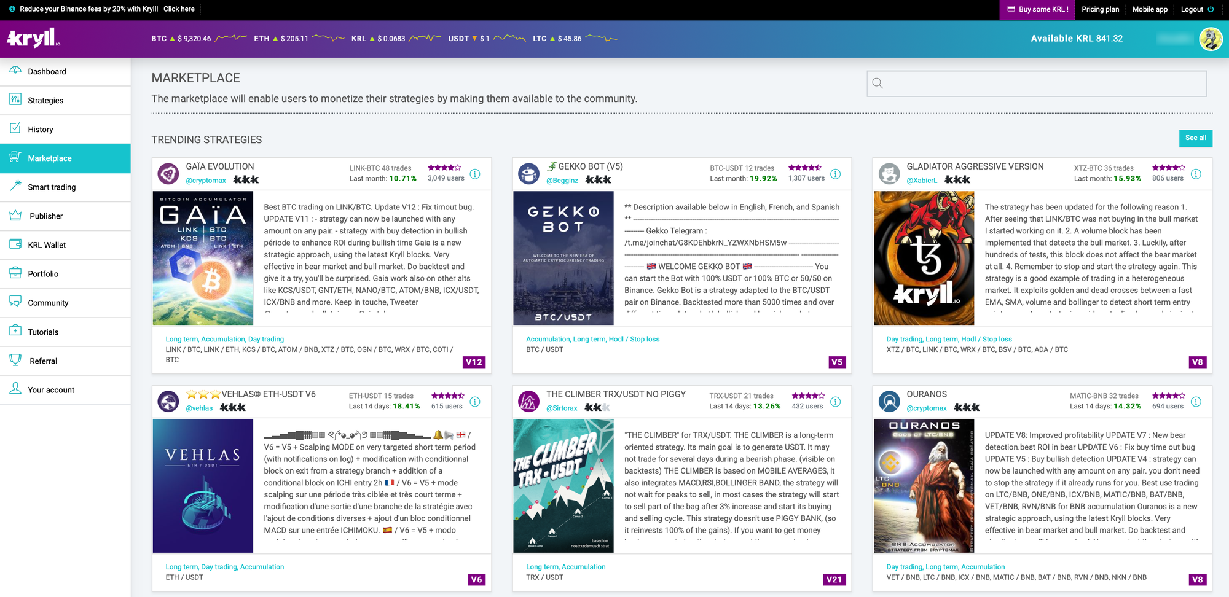Open The Climber TRX-USDT cover image
The width and height of the screenshot is (1229, 597).
(563, 486)
